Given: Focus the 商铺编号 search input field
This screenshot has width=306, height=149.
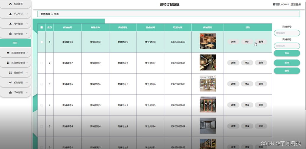Looking at the screenshot, I should coord(287,33).
